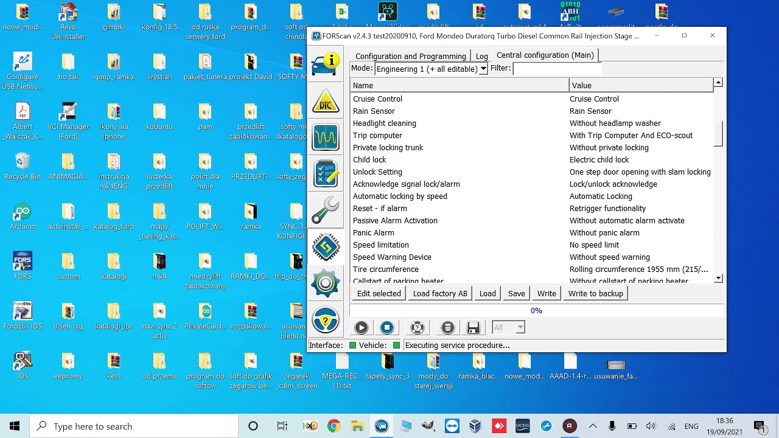779x438 pixels.
Task: Click the configuration list scrollbar thumb
Action: (718, 134)
